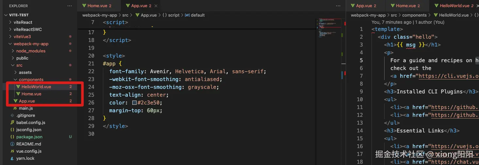Viewport: 479px width, 165px height.
Task: Click the Vue icon beside HelloWorld.vue in the explorer
Action: click(18, 87)
